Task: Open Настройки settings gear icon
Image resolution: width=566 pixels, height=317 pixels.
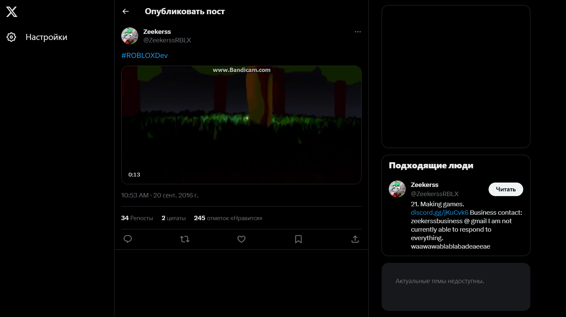Action: (11, 37)
